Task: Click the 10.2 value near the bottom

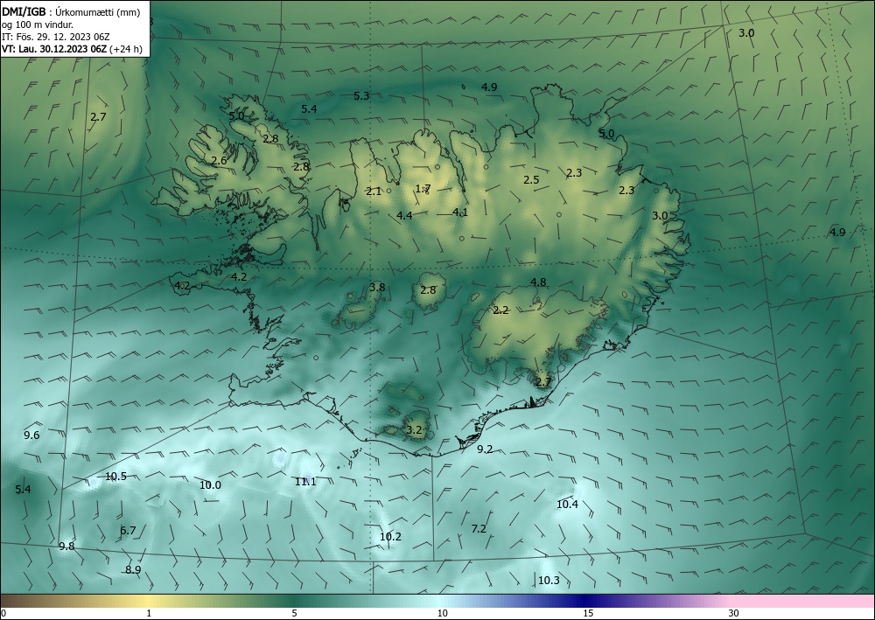Action: pyautogui.click(x=390, y=536)
